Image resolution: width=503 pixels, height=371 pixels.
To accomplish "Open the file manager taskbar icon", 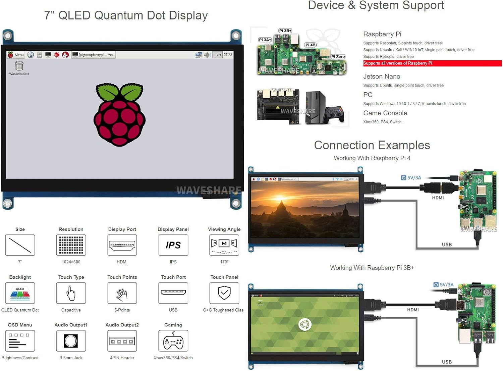I will (40, 55).
